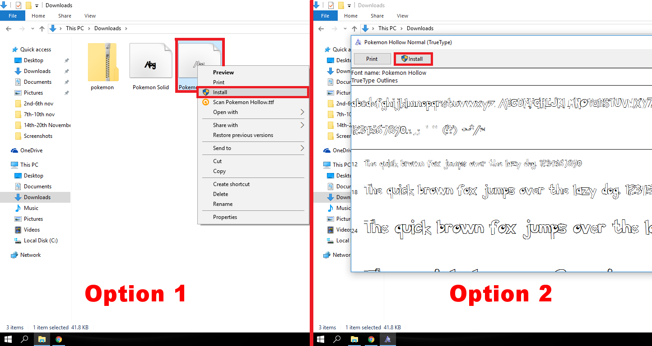Viewport: 652px width, 346px height.
Task: Click Downloads breadcrumb in Option 2 address bar
Action: [x=420, y=28]
